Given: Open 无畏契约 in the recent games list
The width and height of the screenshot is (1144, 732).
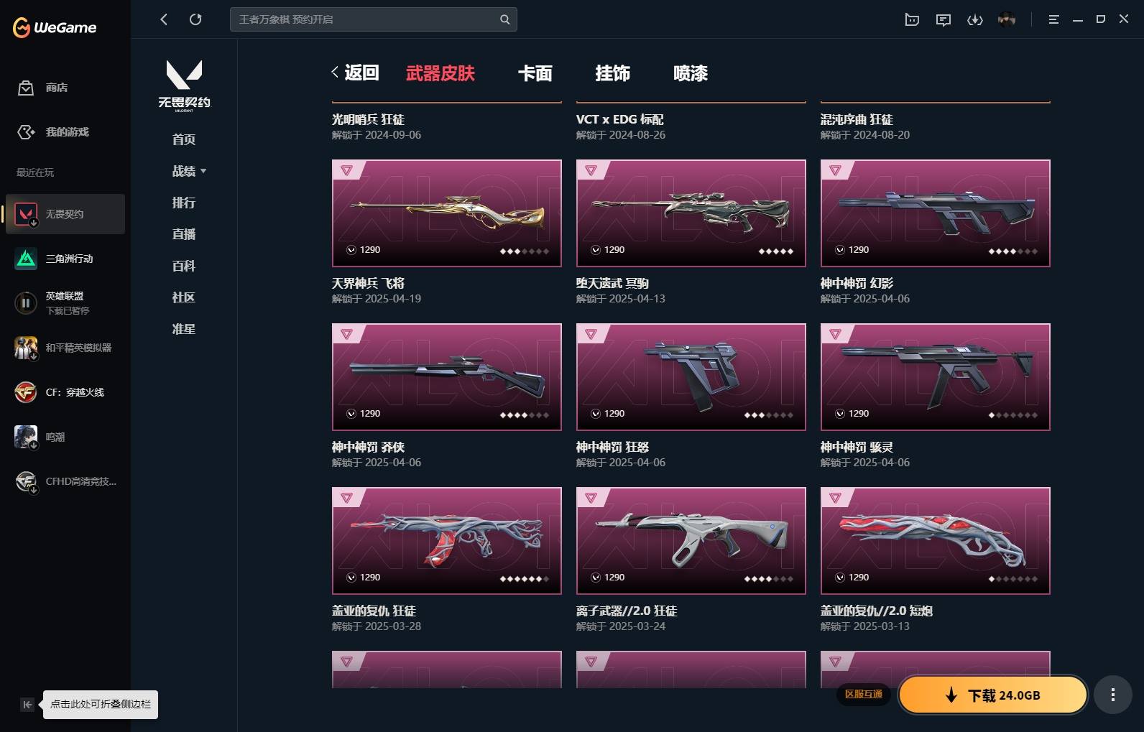Looking at the screenshot, I should click(x=65, y=214).
